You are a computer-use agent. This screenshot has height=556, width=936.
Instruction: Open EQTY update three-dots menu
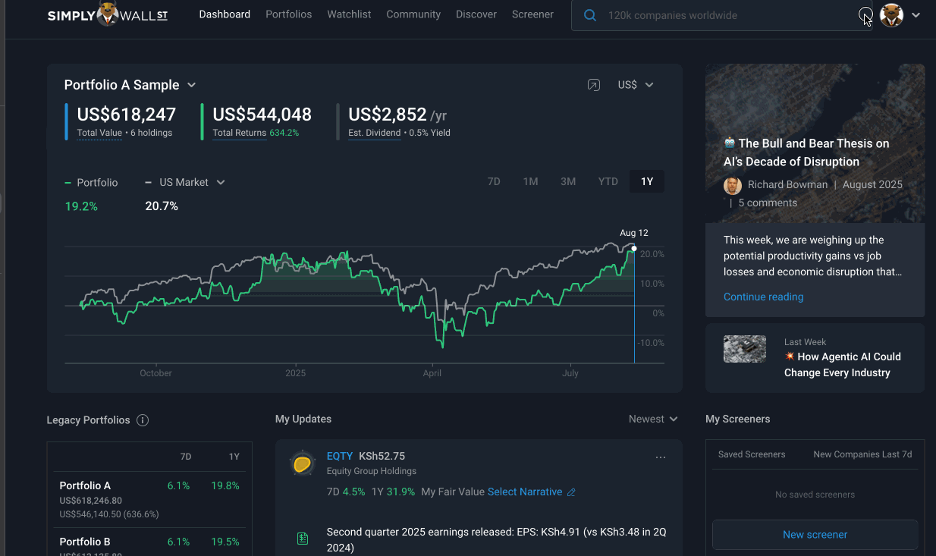660,457
